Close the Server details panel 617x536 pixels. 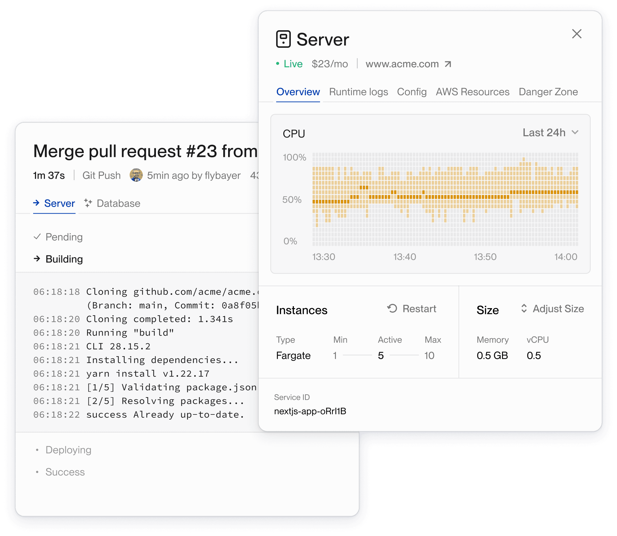click(577, 34)
